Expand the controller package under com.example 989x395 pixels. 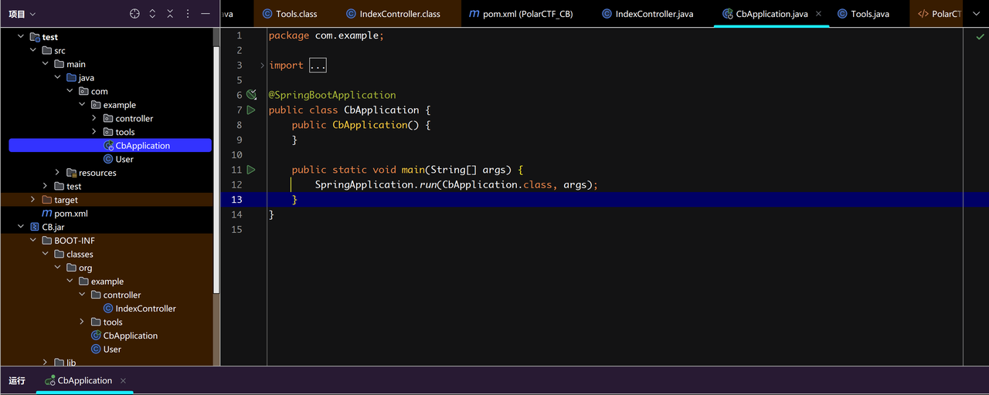click(x=94, y=119)
